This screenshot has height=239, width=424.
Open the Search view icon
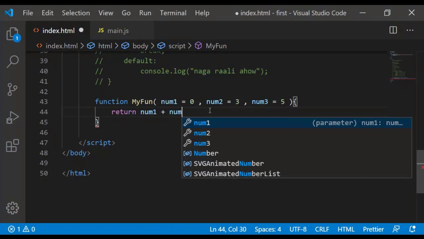click(13, 61)
